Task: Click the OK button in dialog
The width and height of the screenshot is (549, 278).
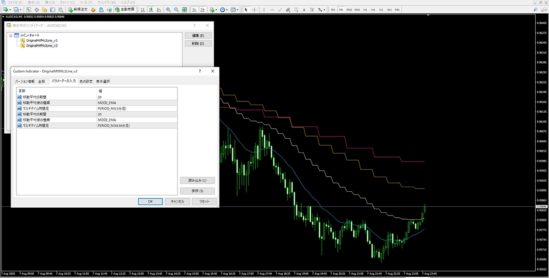Action: point(150,201)
